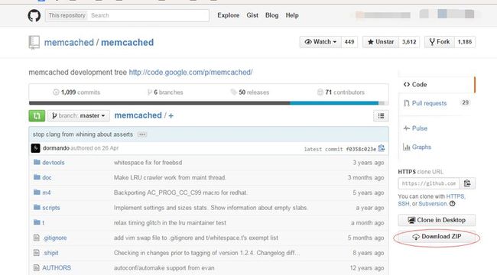This screenshot has height=275, width=497.
Task: Click the doc folder icon
Action: pos(37,177)
